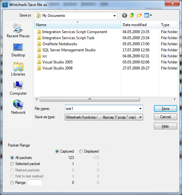Open Computer in the sidebar
182x195 pixels.
18,88
